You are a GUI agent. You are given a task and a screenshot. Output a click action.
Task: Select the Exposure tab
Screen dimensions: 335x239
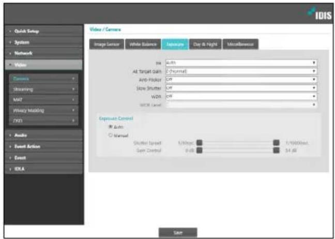pyautogui.click(x=175, y=44)
